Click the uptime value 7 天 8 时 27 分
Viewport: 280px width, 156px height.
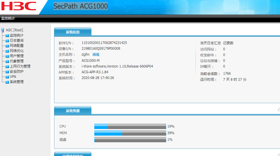point(235,79)
